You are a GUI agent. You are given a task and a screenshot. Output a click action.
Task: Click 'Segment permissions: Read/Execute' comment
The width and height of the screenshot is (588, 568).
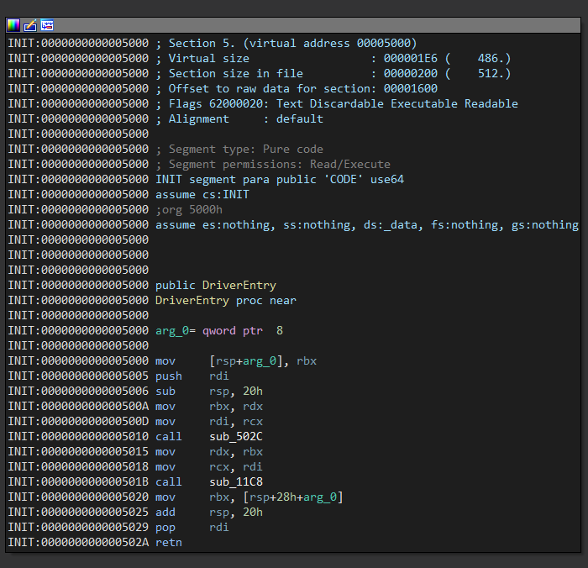point(273,165)
